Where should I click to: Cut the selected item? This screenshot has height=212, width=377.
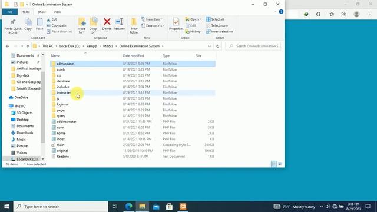tap(52, 19)
